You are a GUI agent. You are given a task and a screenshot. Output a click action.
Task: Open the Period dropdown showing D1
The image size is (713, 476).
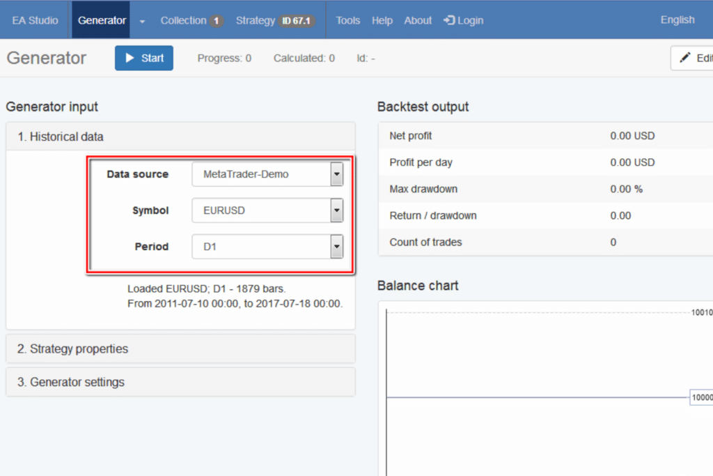[267, 247]
